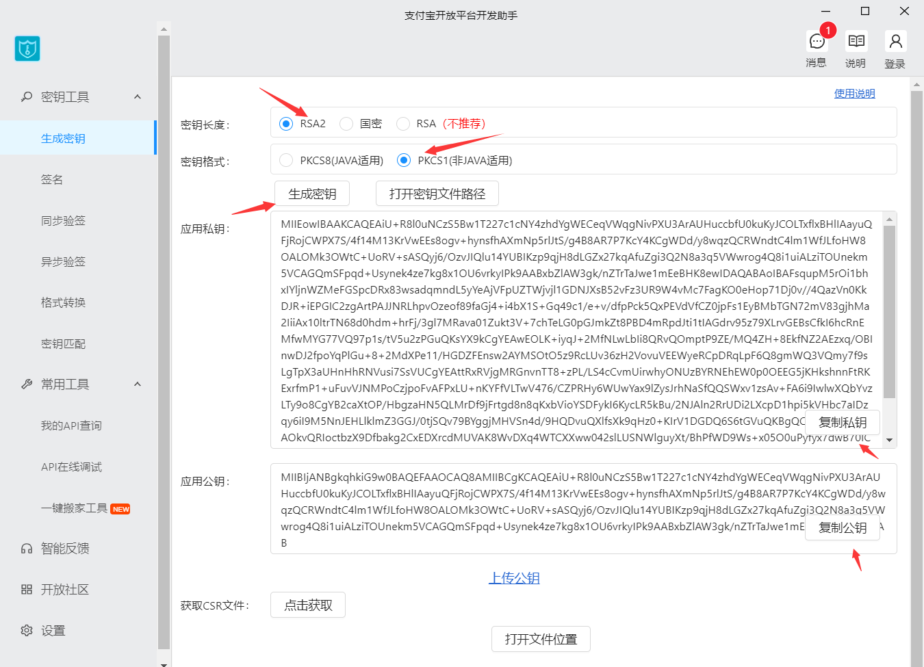Maximize the window

pyautogui.click(x=865, y=11)
